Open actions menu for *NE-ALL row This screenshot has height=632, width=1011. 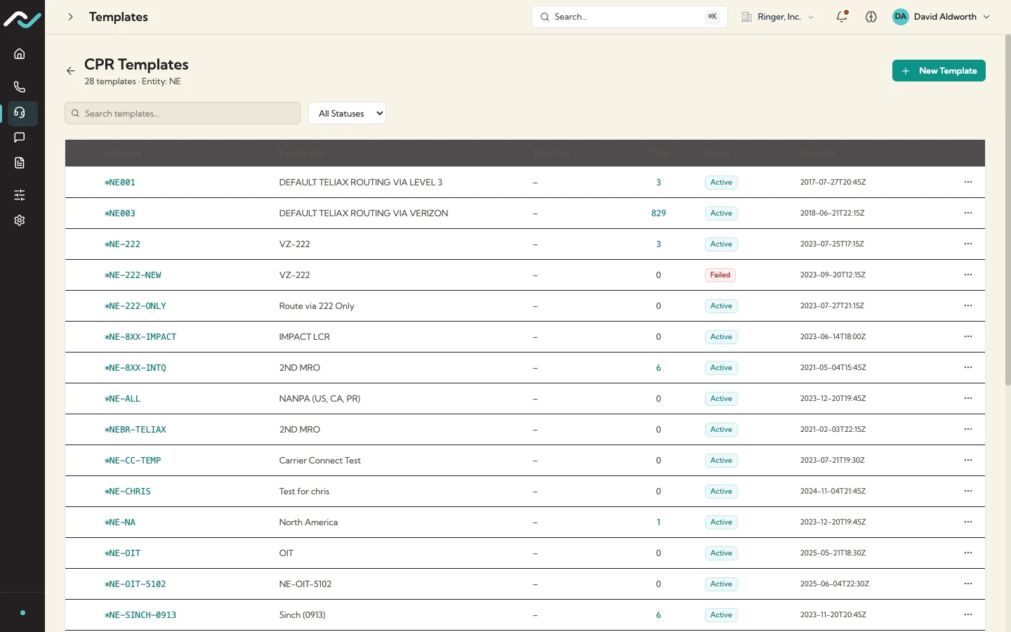(x=968, y=398)
